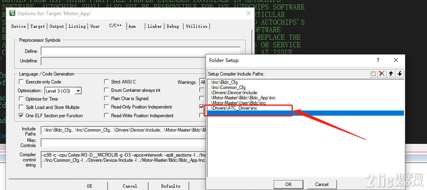Click the Keil icon in Options title bar
The width and height of the screenshot is (427, 190).
tap(12, 14)
